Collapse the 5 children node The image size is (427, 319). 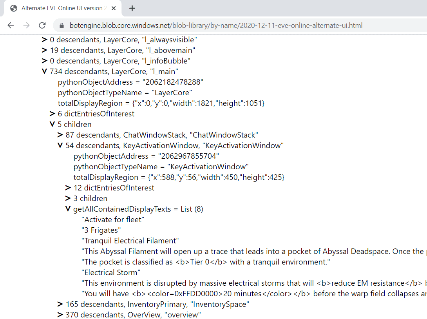[x=52, y=125]
